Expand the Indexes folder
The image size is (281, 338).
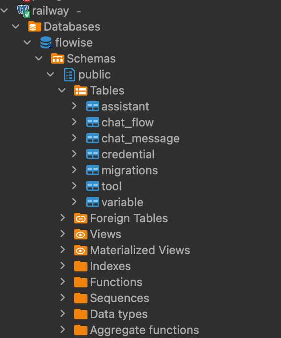[x=63, y=266]
